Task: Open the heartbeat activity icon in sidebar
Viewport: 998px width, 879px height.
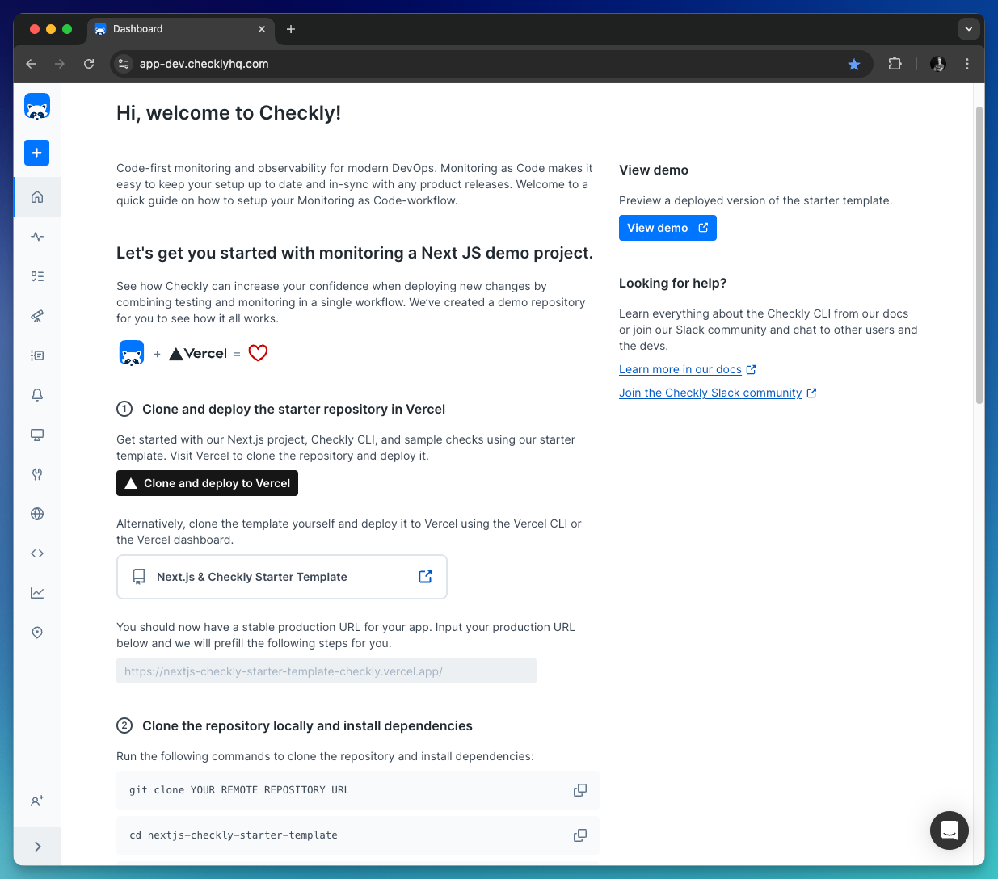Action: coord(37,237)
